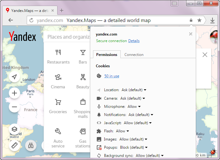
Task: Select the ruler measuring tool
Action: (14, 146)
